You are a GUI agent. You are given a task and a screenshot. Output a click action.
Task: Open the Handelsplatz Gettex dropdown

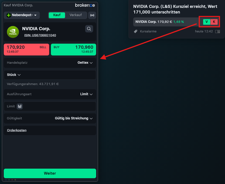point(50,63)
